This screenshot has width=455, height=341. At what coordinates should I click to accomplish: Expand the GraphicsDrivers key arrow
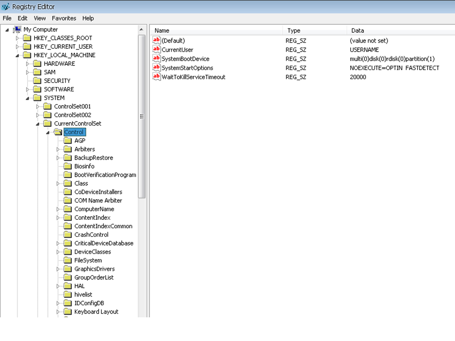point(58,269)
